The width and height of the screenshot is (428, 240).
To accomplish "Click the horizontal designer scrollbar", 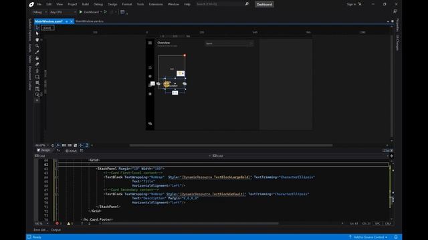I will pos(231,145).
